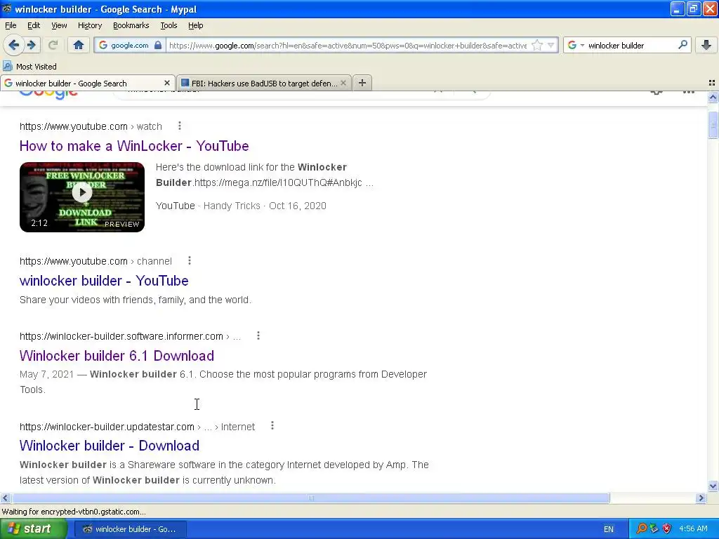Click the winlocker-builder.updatestar.com URL text
Image resolution: width=719 pixels, height=539 pixels.
pos(107,427)
